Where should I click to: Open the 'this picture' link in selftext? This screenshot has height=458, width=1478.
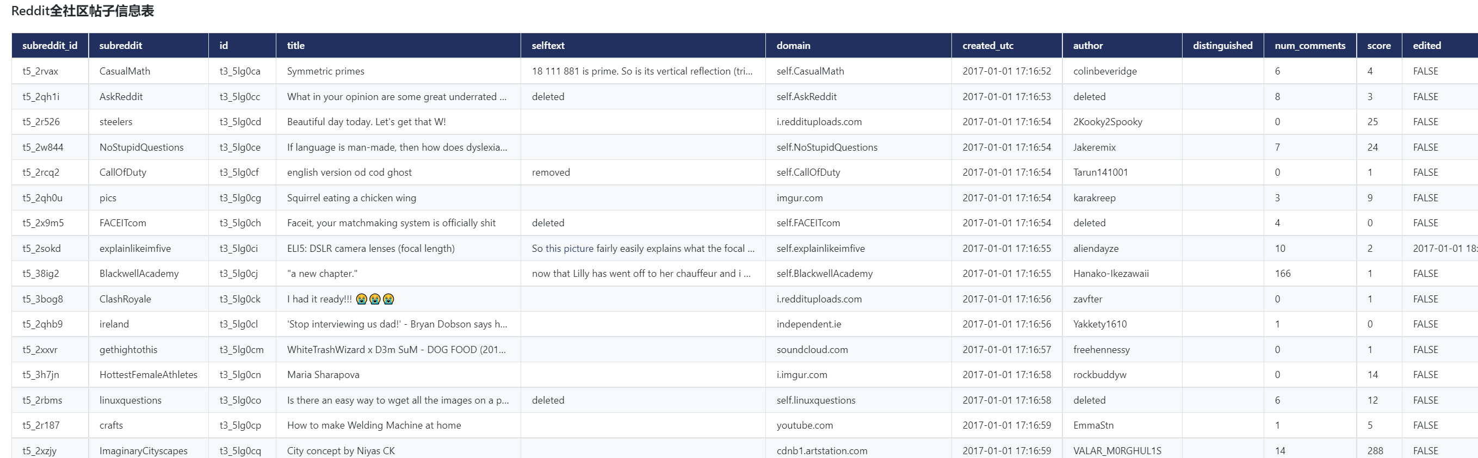569,249
